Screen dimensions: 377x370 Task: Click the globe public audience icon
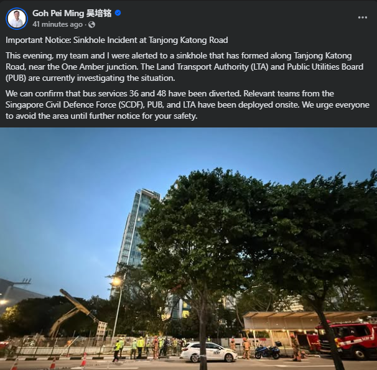click(x=91, y=24)
